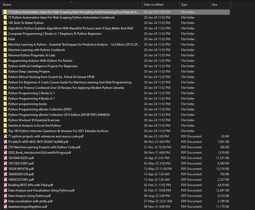Viewport: 255px width, 210px height.
Task: Click PDF icon of deeplearningwithpython.pdf
Action: coord(5,207)
